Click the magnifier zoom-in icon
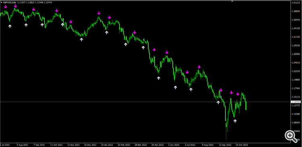The height and width of the screenshot is (147, 302). click(x=291, y=136)
